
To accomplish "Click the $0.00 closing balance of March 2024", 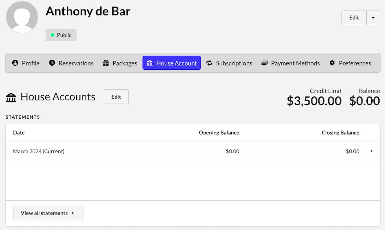I will [x=353, y=151].
